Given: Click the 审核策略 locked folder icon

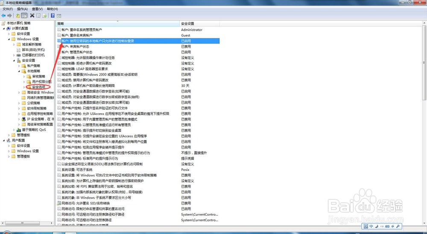Looking at the screenshot, I should [29, 76].
